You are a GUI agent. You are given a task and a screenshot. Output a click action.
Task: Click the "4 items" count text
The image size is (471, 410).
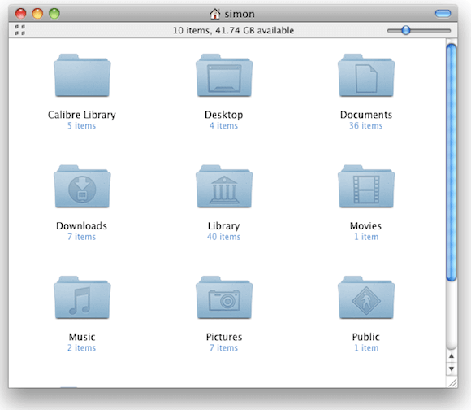pos(224,126)
